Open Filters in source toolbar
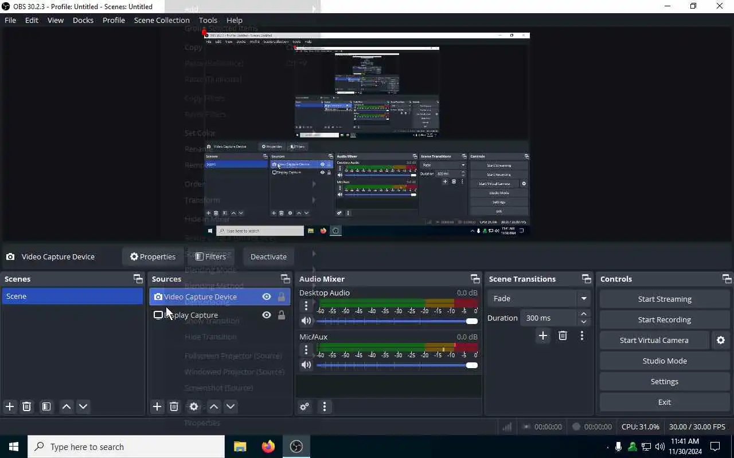The image size is (734, 458). coord(211,256)
